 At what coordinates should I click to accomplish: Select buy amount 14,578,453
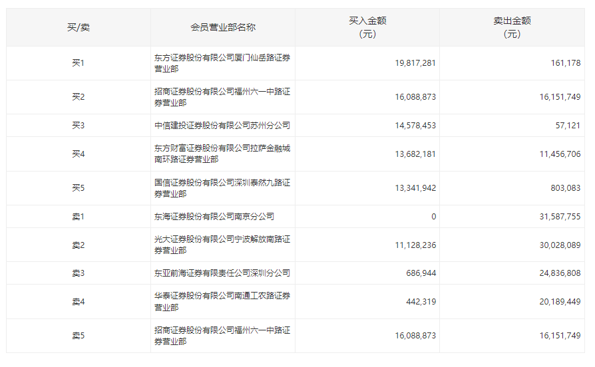pos(415,126)
